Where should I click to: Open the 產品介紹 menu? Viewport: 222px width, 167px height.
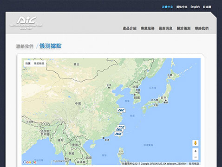click(130, 28)
